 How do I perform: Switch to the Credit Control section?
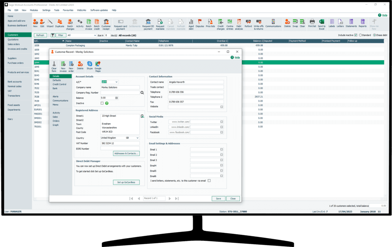tap(60, 85)
